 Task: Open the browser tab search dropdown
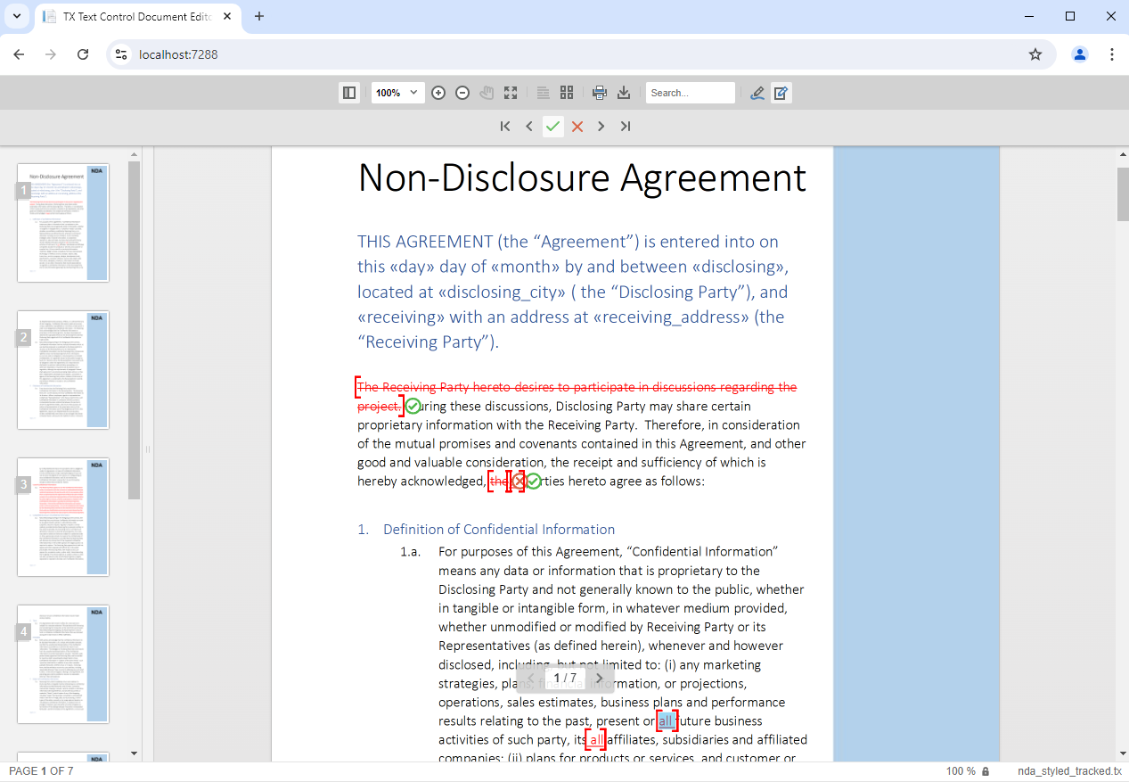click(16, 16)
